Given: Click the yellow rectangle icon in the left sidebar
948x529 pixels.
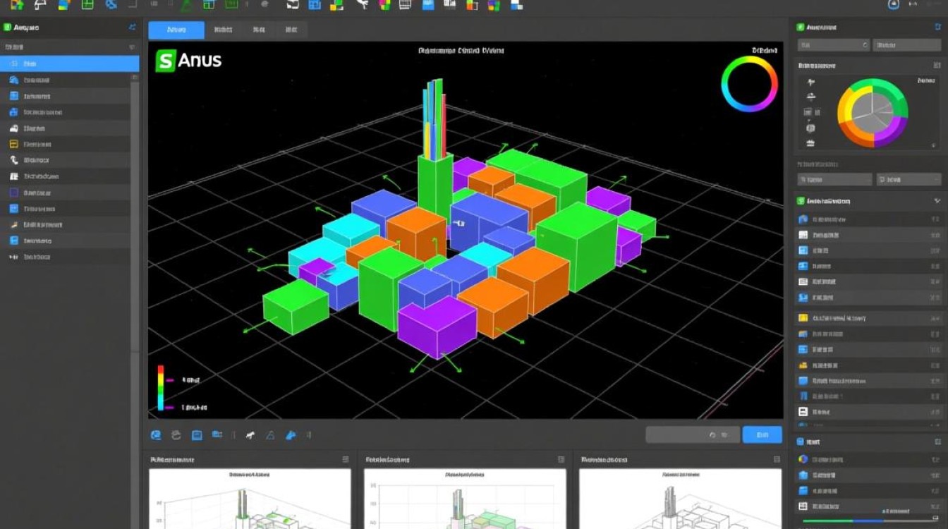Looking at the screenshot, I should coord(14,144).
